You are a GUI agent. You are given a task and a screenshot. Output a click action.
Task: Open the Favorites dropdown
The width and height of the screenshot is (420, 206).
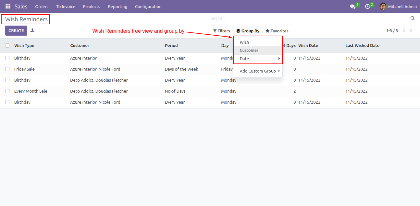[277, 31]
